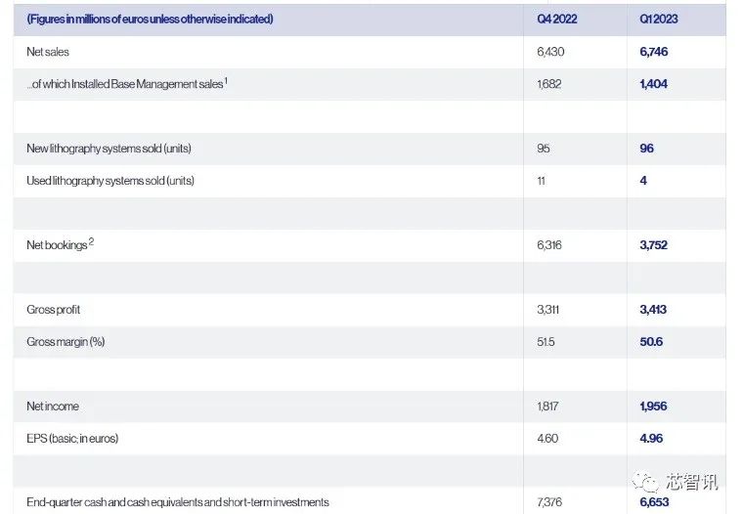Click the 芯智讯 watermark text
The image size is (742, 514).
click(x=691, y=482)
